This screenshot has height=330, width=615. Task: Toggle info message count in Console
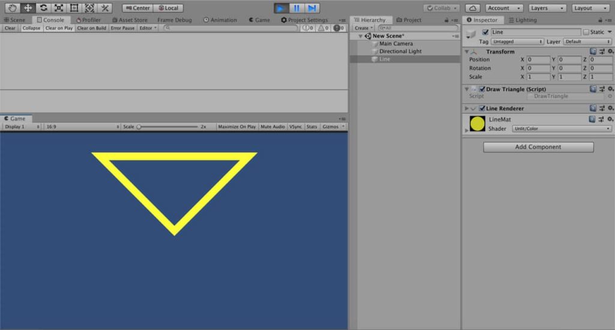pos(308,28)
